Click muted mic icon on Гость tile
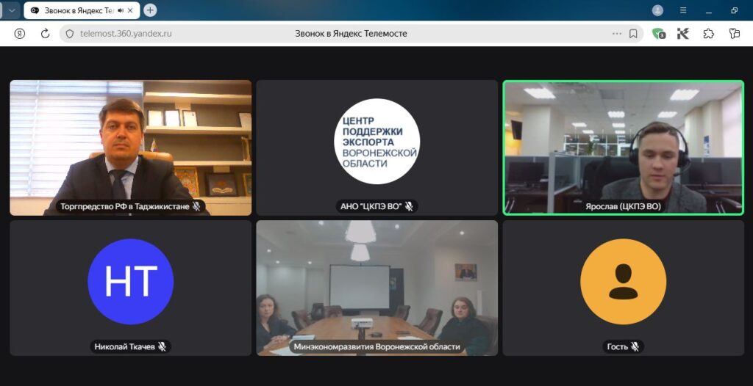 coord(635,346)
